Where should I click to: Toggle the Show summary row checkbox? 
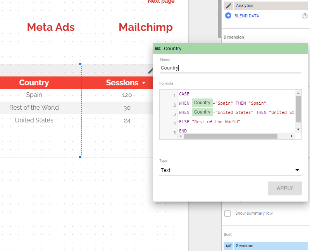click(227, 214)
